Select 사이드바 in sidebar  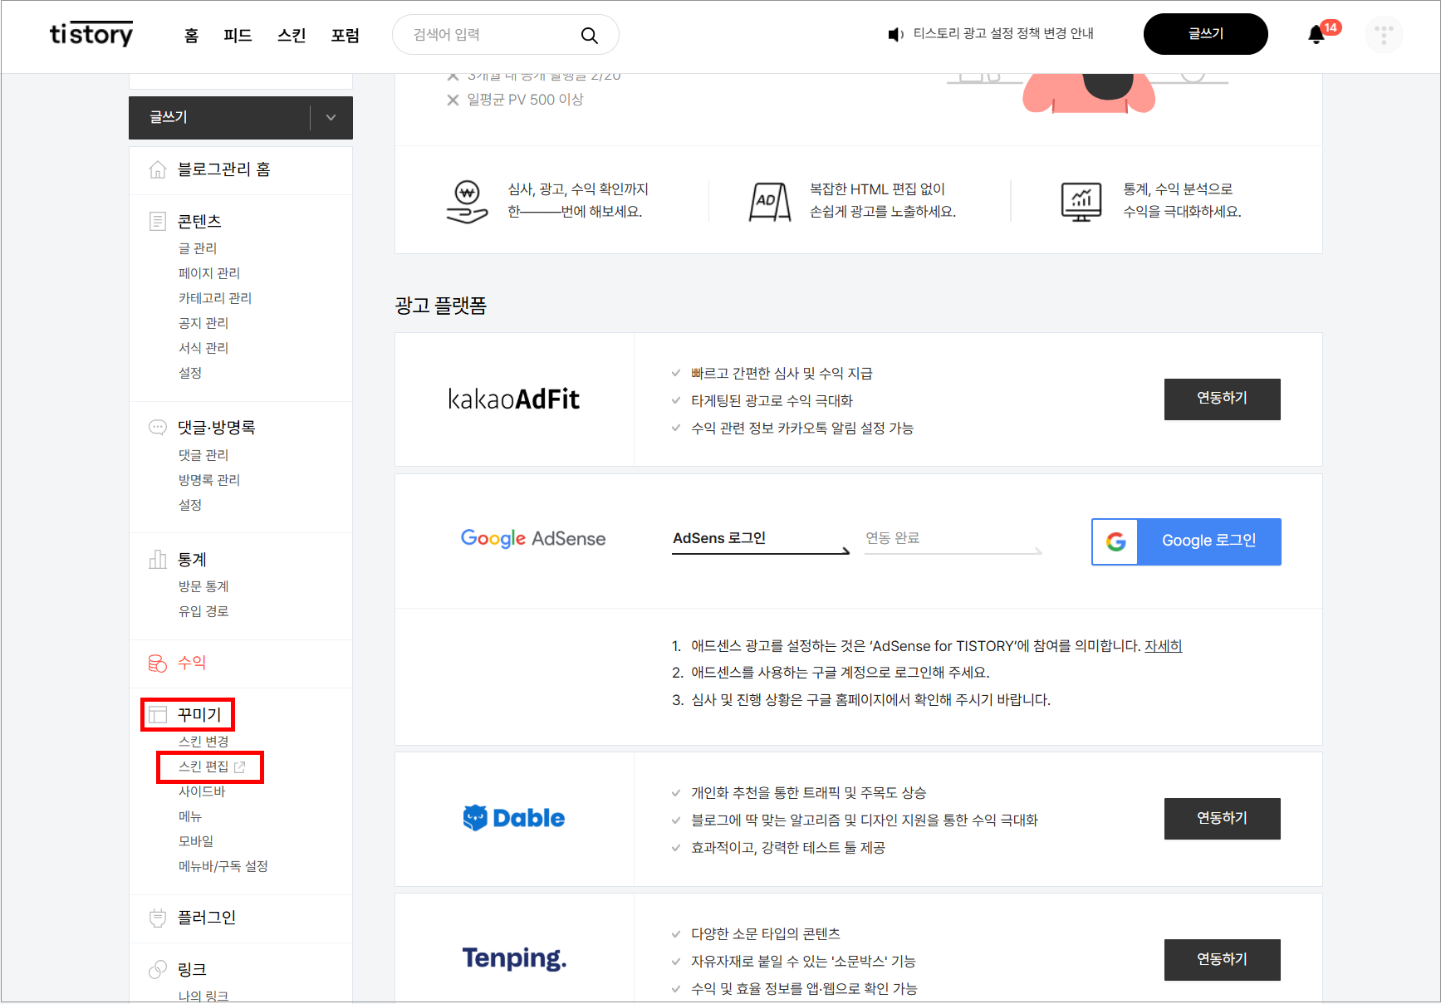click(x=202, y=791)
